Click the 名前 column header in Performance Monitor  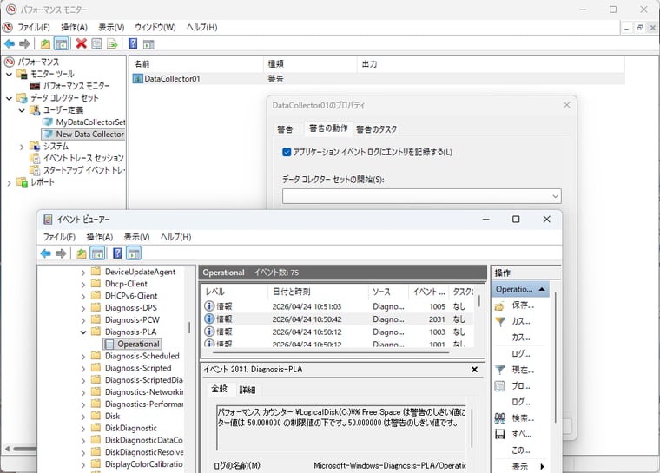coord(196,64)
